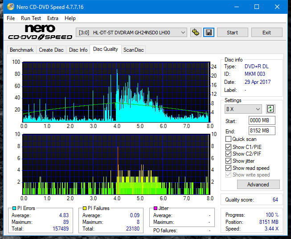291x239 pixels.
Task: Click the Position value 8151 MB
Action: 269,222
